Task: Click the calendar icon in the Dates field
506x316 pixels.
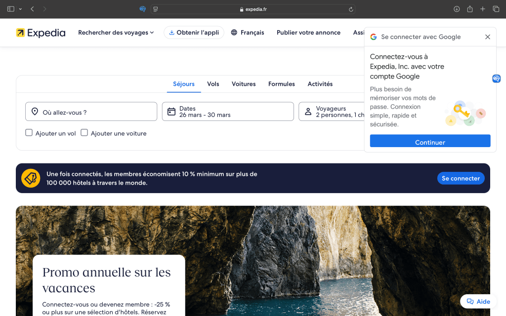Action: pyautogui.click(x=171, y=112)
